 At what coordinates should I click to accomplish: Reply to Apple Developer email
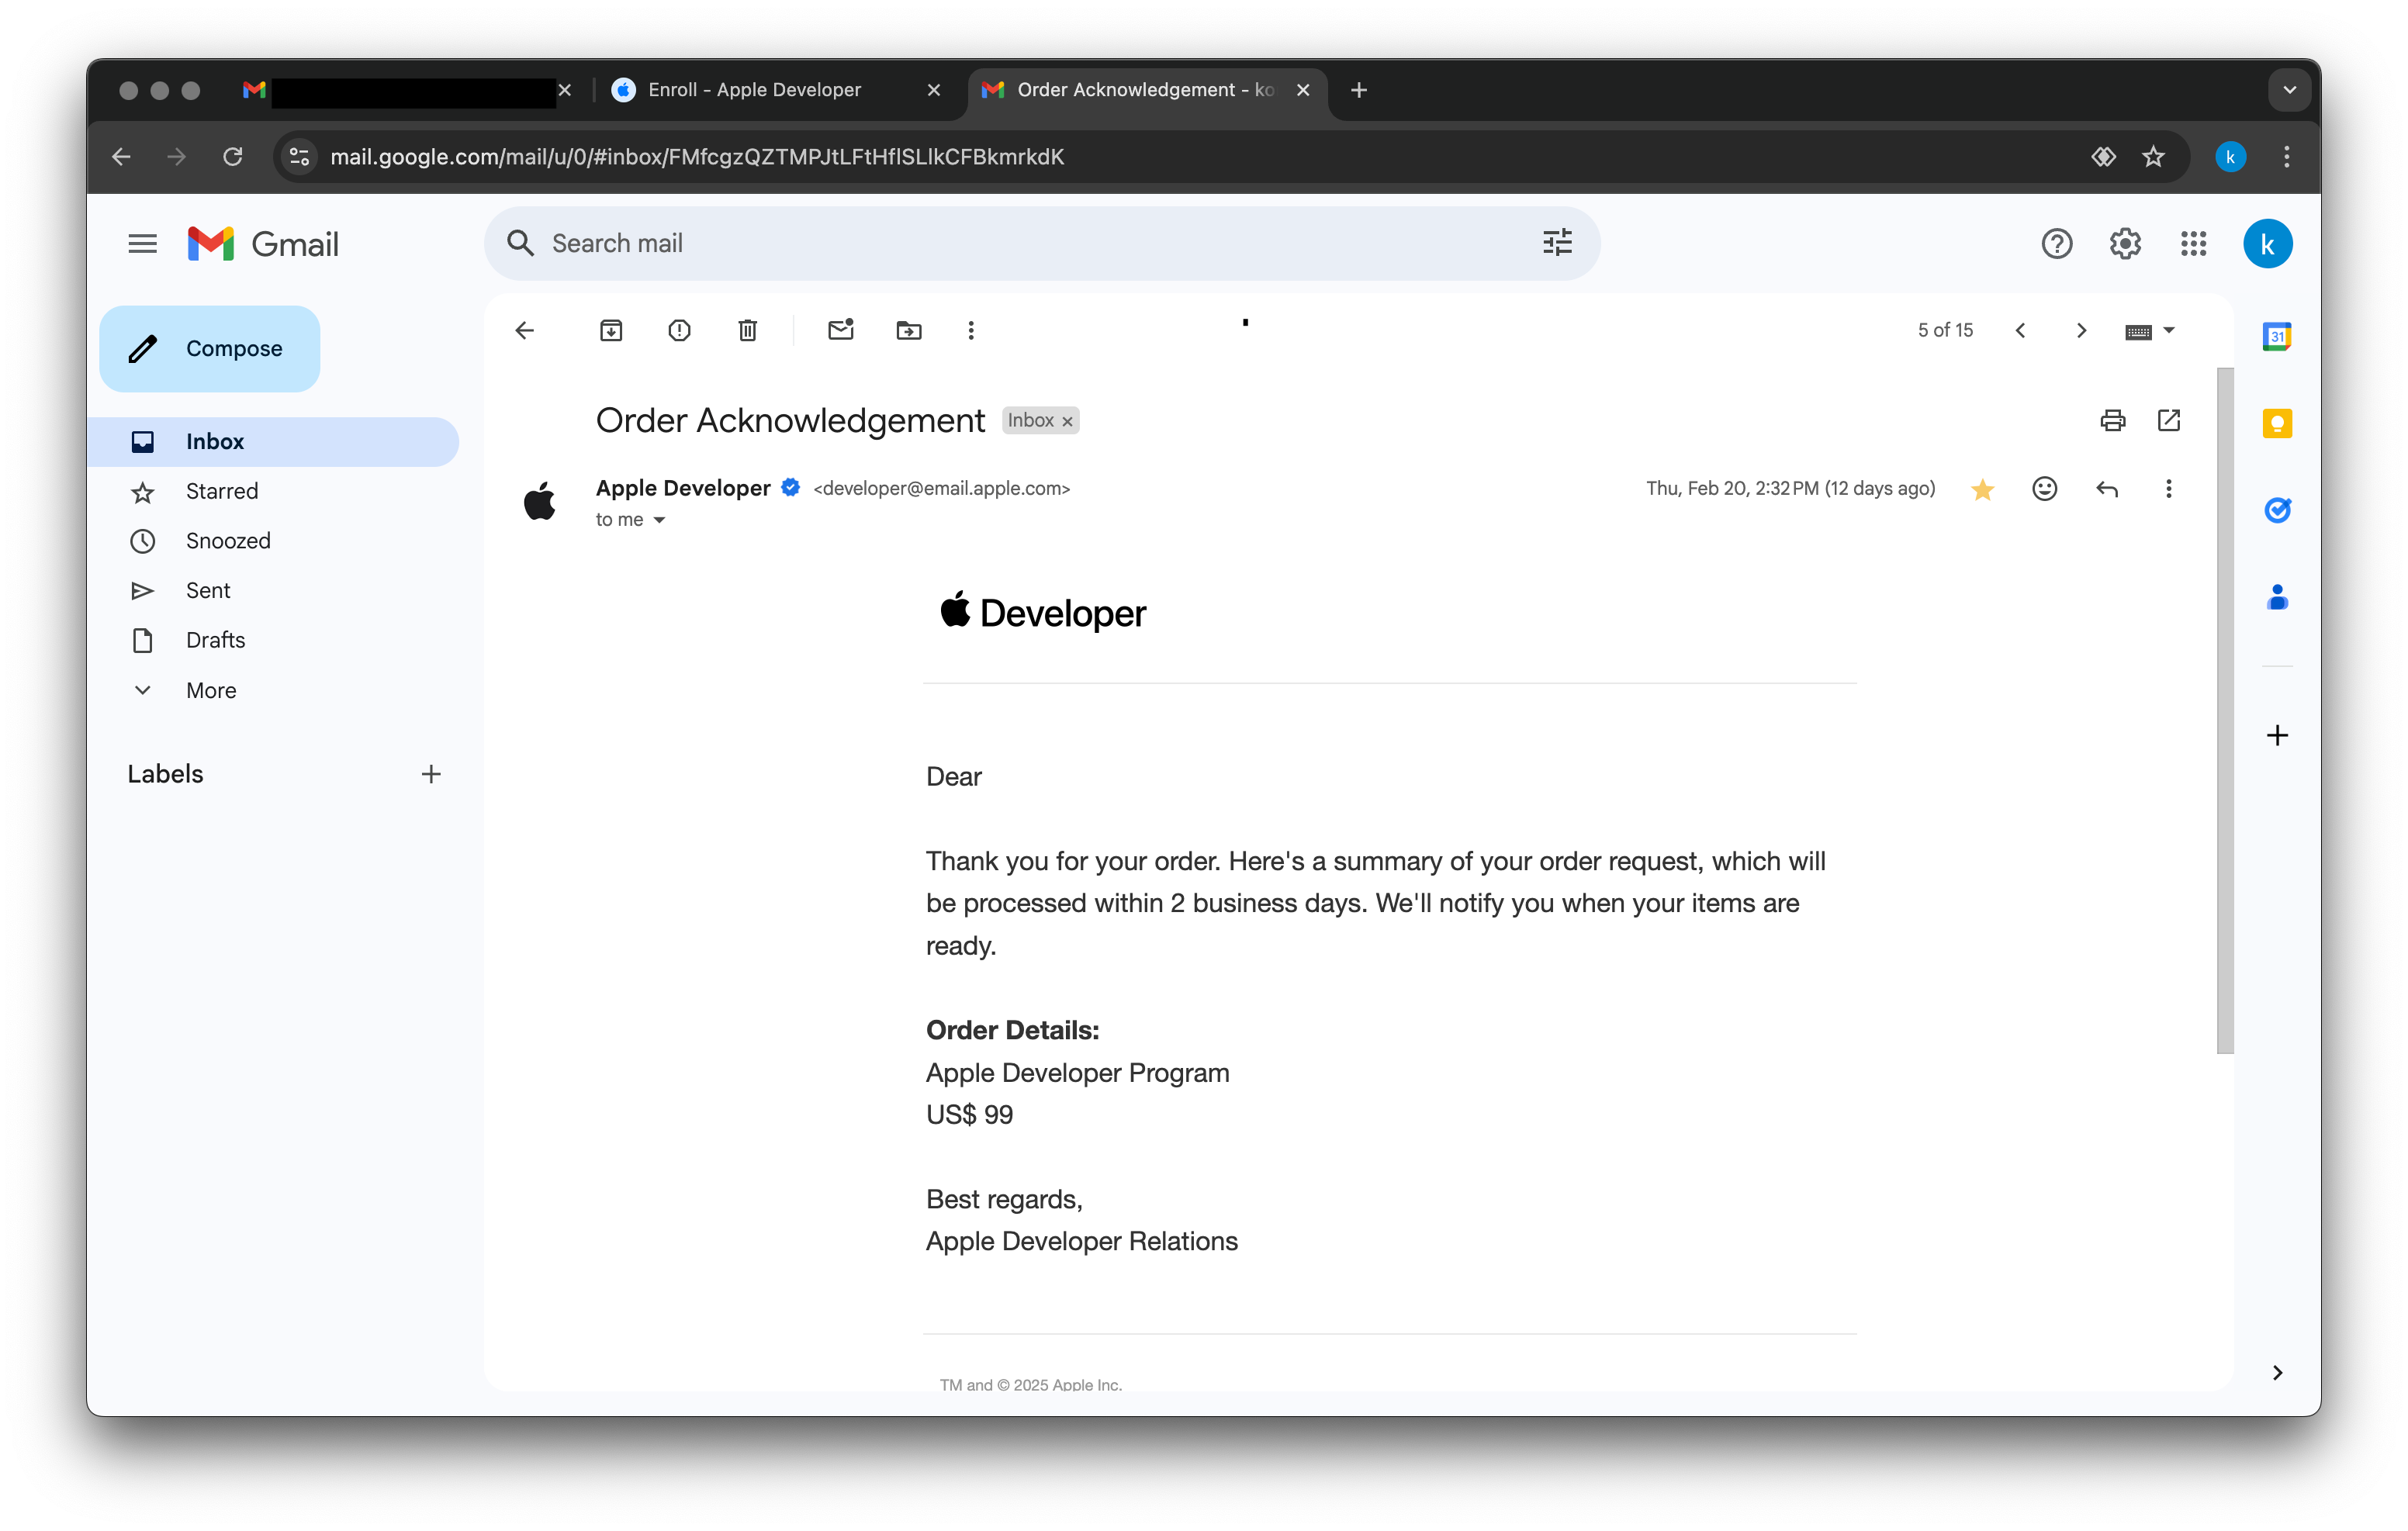[2106, 489]
